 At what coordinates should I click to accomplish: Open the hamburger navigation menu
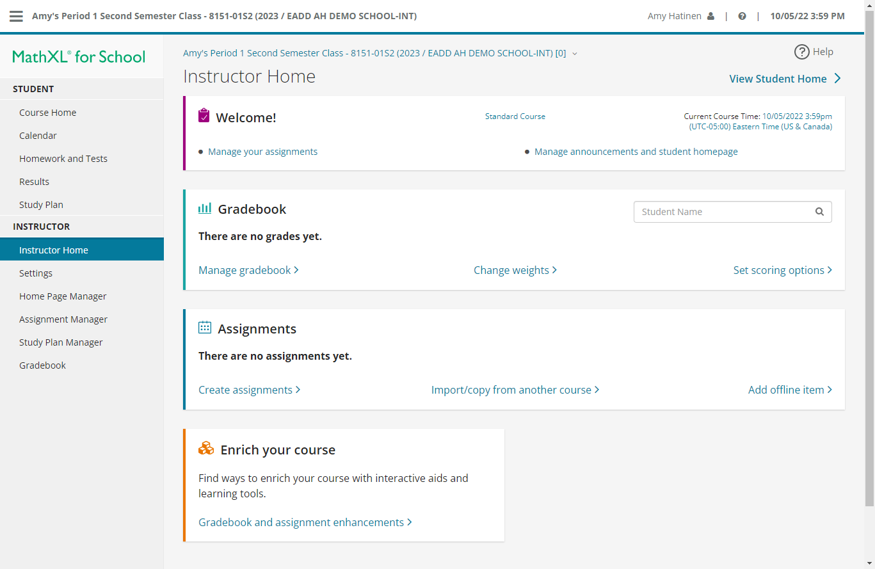point(16,16)
